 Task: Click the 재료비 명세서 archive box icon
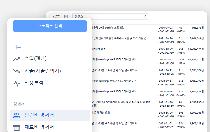[x=17, y=128]
